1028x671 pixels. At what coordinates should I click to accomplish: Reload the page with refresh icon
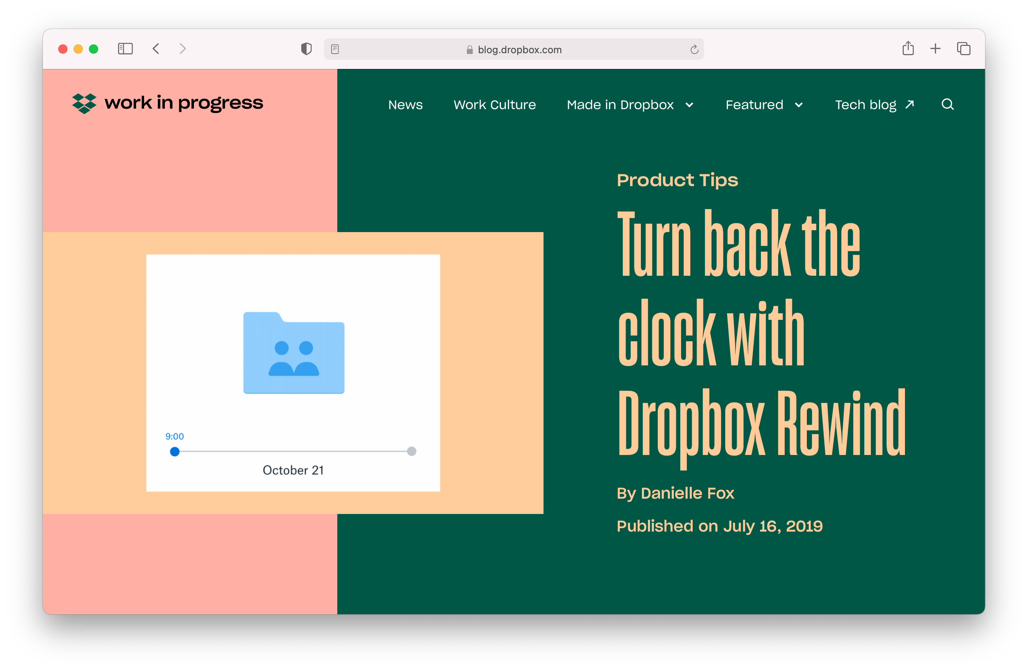694,49
